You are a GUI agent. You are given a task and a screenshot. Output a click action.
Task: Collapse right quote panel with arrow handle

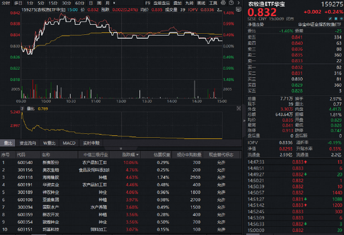(x=244, y=120)
